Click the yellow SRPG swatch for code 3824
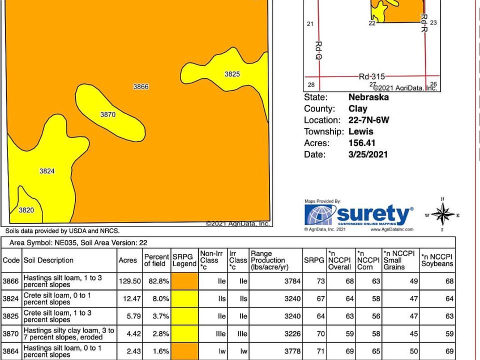This screenshot has width=480, height=360. [x=184, y=299]
